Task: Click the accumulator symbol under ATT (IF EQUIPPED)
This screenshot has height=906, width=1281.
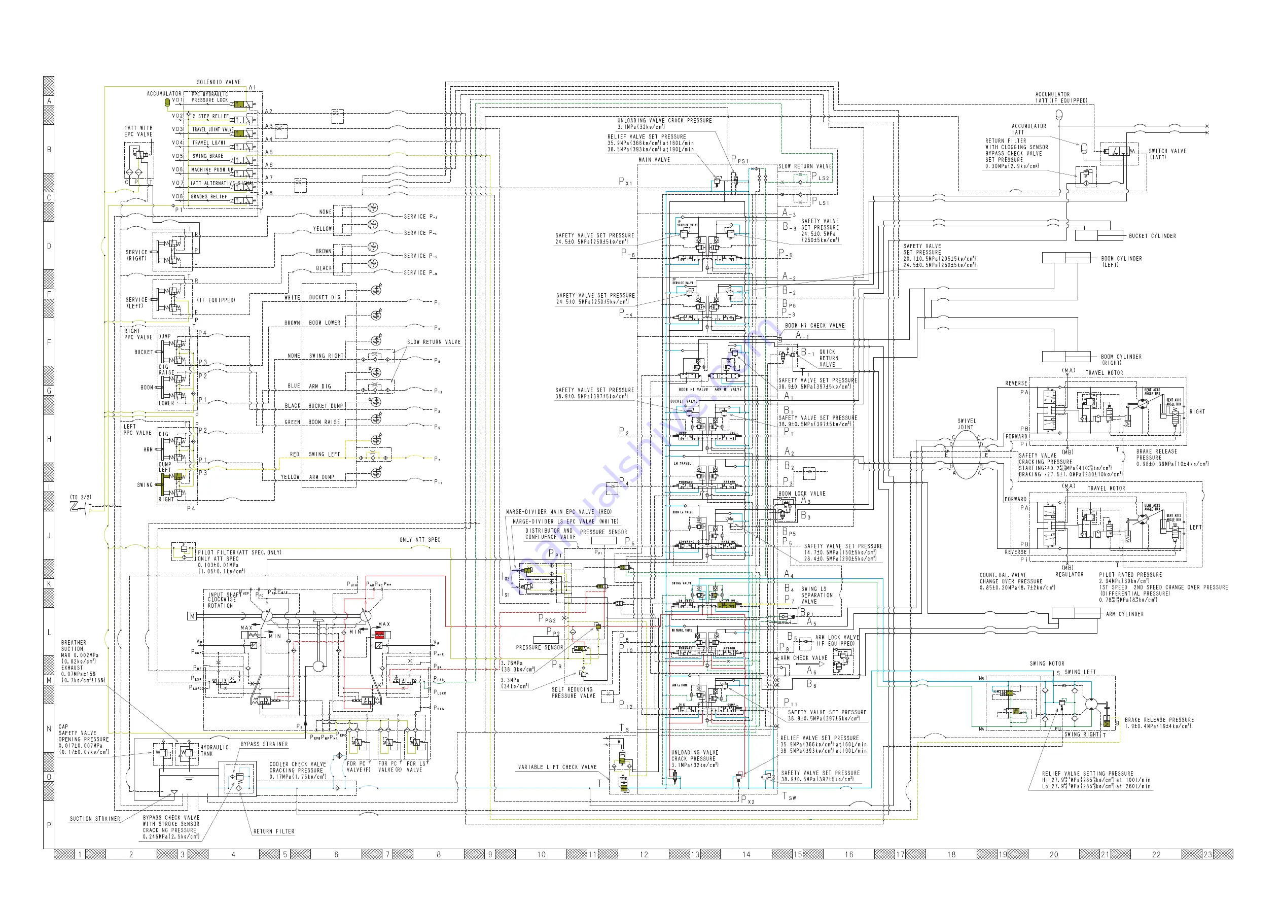Action: (1059, 115)
